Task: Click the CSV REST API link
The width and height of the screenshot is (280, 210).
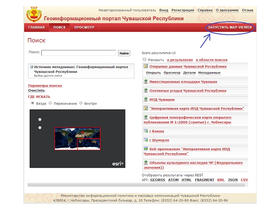Action: click(x=244, y=180)
